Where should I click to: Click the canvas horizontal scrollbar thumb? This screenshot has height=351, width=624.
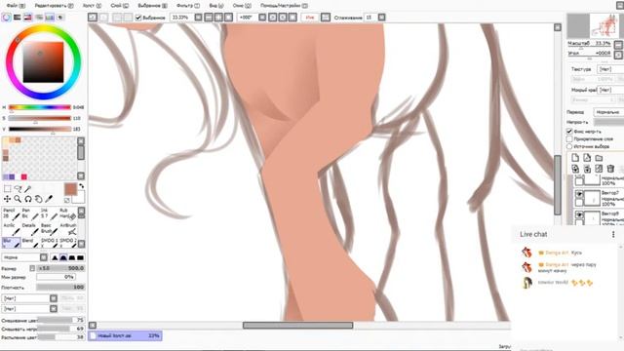(x=297, y=325)
